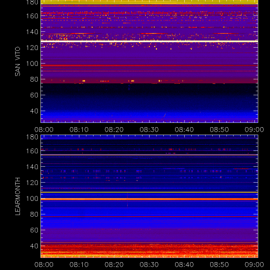Screen dimensions: 270x270
Task: Click the 08:10 time label under LEARMONTH plot
Action: click(79, 265)
